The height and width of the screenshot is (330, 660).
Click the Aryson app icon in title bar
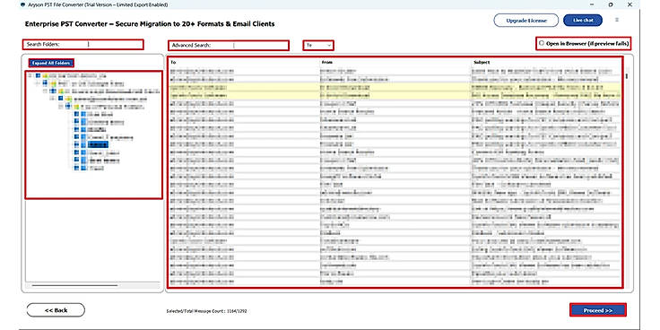(22, 4)
